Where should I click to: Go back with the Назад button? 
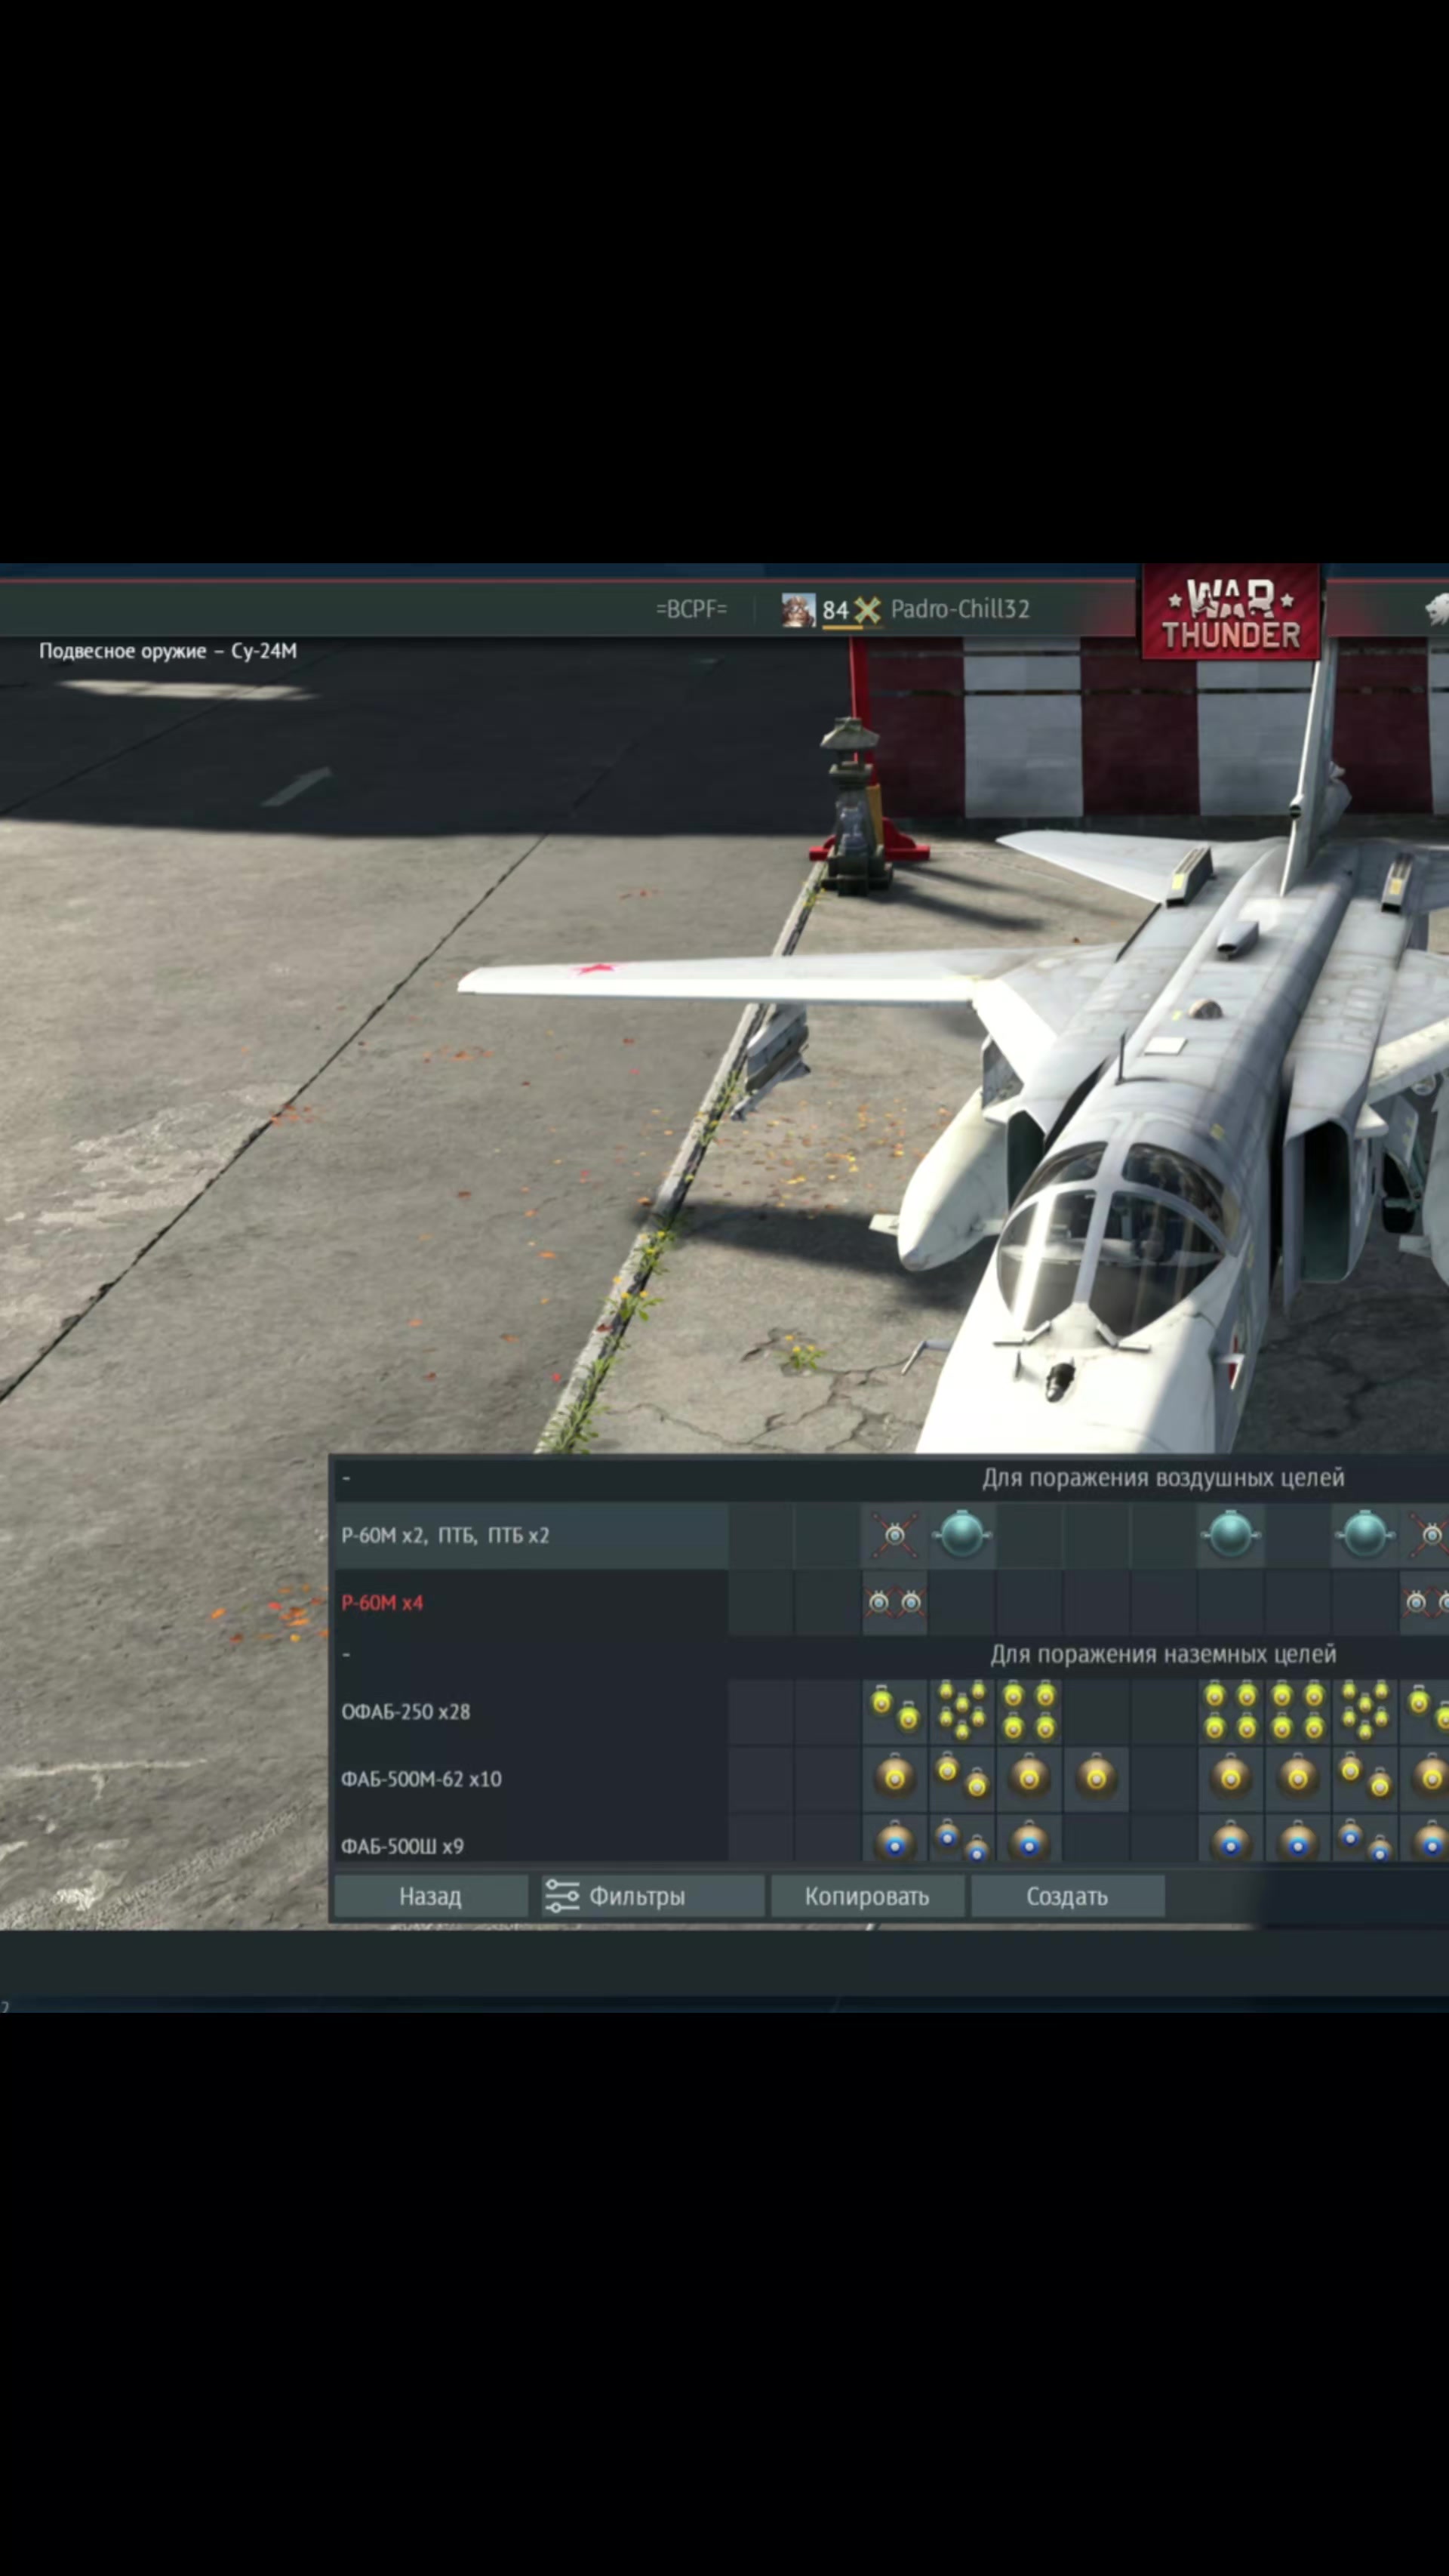(431, 1896)
